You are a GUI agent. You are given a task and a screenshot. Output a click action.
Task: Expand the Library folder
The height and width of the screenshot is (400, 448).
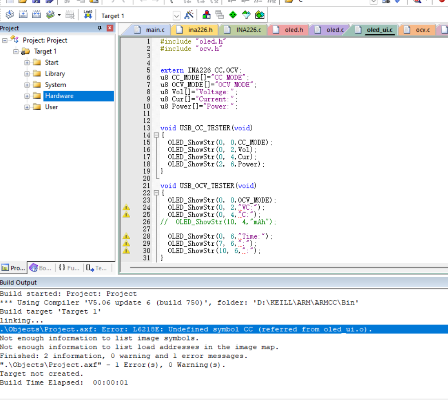pyautogui.click(x=27, y=74)
